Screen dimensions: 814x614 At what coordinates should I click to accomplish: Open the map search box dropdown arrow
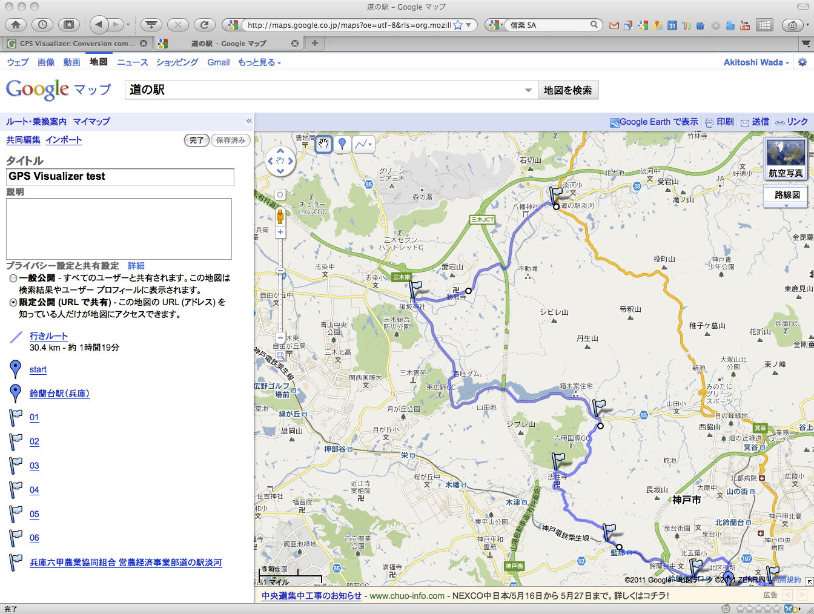[528, 90]
